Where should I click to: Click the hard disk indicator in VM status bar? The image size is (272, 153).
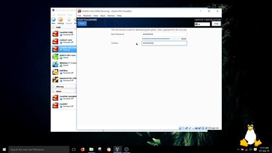click(x=180, y=128)
